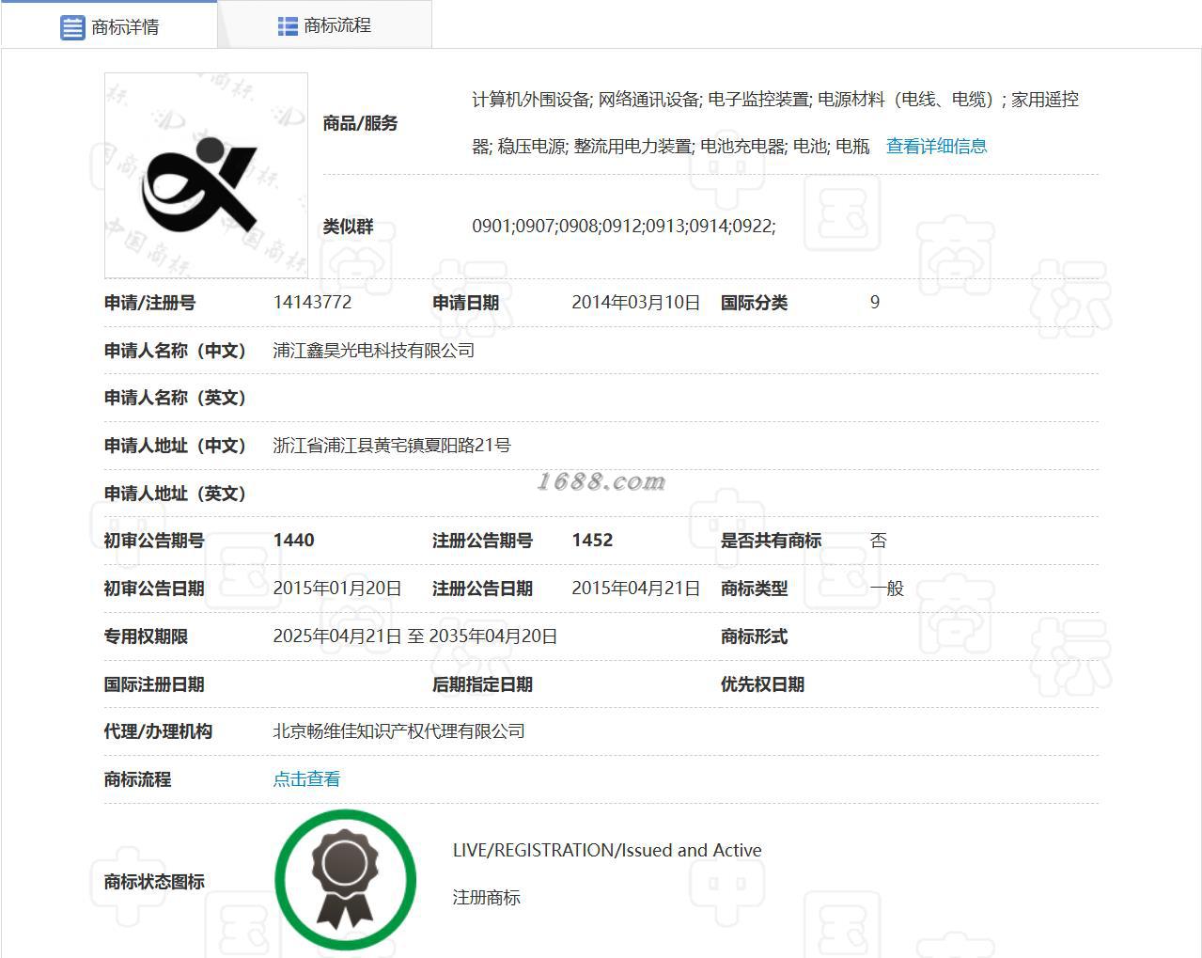Select trademark type value 一般
This screenshot has height=958, width=1202.
click(x=886, y=588)
